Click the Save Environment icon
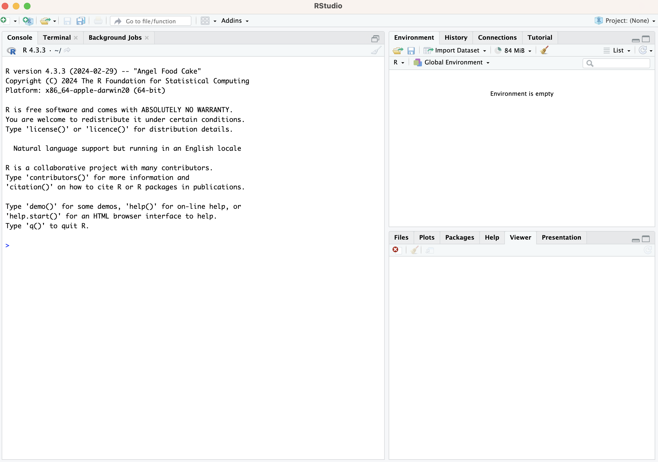This screenshot has width=658, height=462. click(x=411, y=50)
